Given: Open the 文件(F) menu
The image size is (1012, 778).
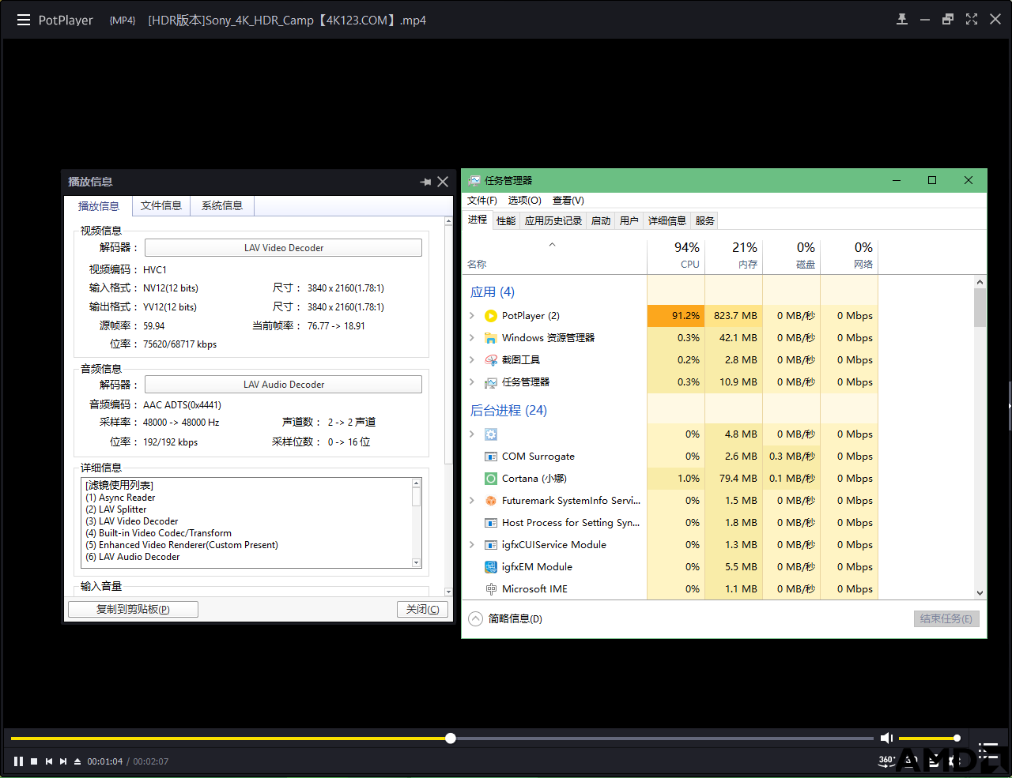Looking at the screenshot, I should pos(482,201).
